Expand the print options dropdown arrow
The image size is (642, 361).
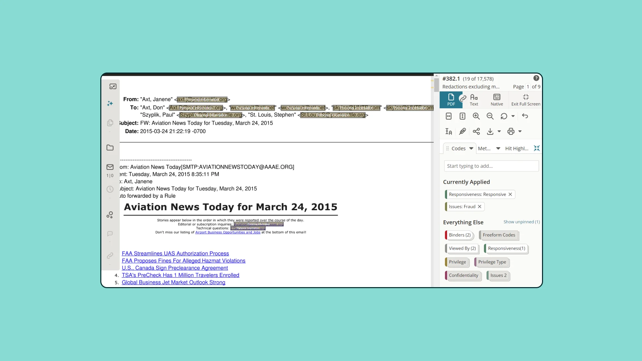[520, 131]
